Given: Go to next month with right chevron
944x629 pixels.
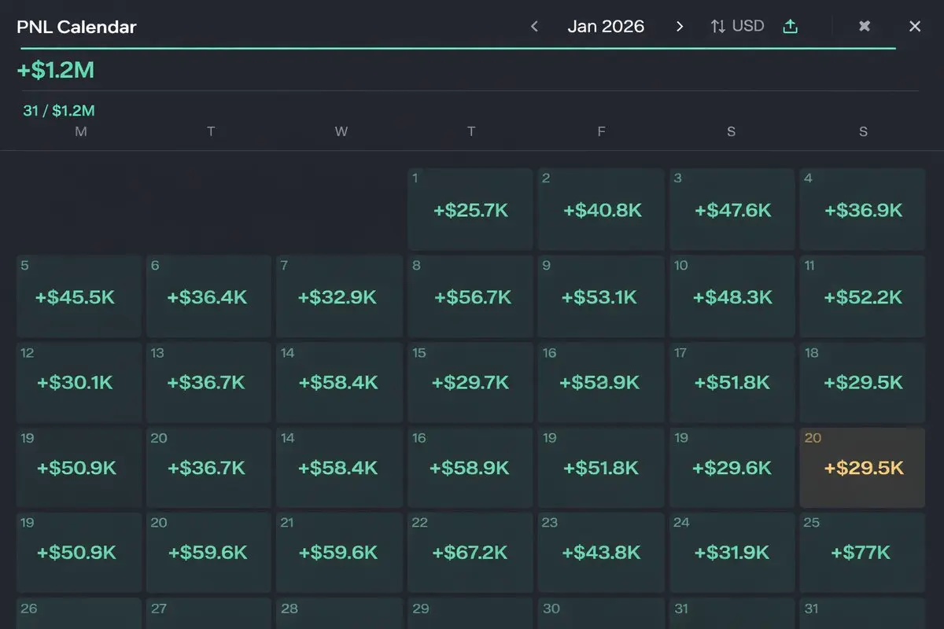Looking at the screenshot, I should (x=680, y=27).
